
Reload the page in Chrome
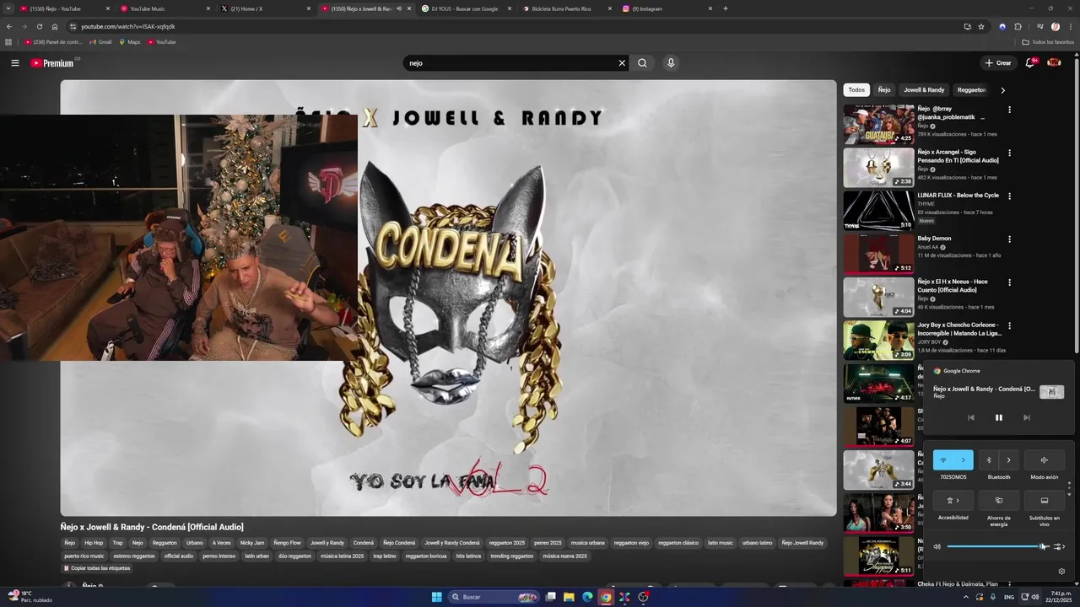tap(39, 26)
